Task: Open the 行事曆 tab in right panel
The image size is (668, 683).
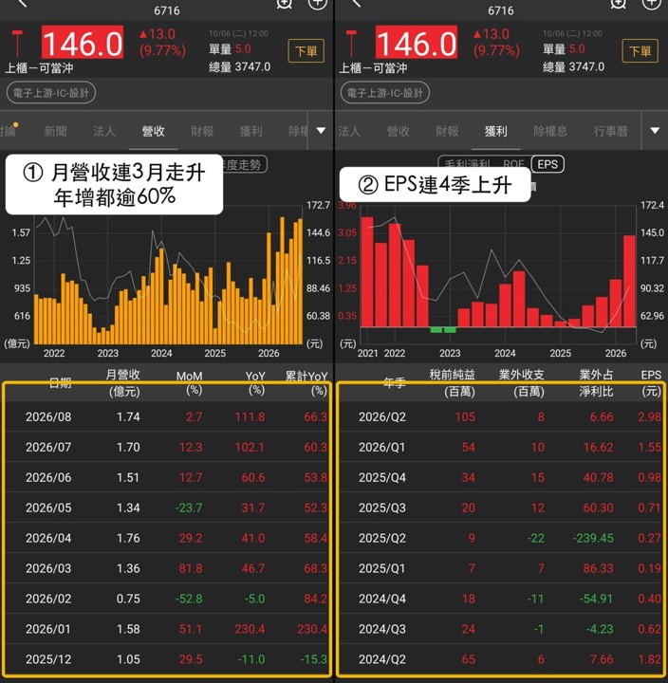Action: click(610, 131)
